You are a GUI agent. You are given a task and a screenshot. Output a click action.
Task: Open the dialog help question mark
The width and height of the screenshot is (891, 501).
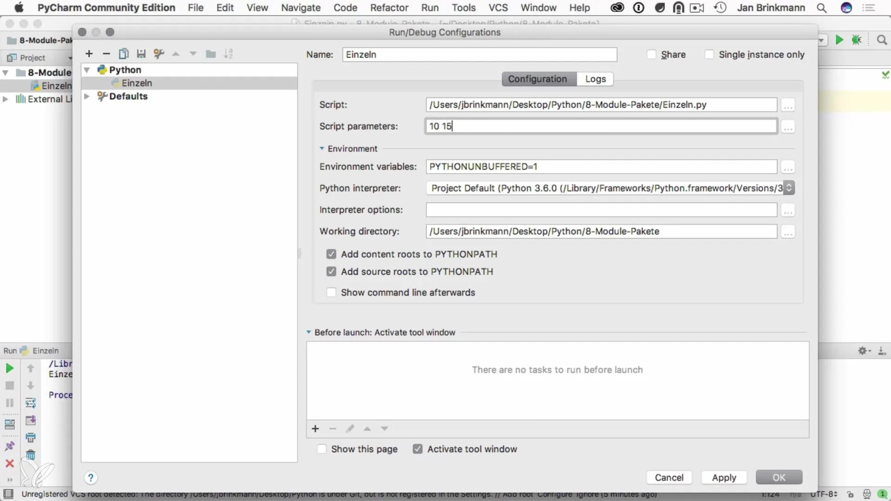coord(90,478)
